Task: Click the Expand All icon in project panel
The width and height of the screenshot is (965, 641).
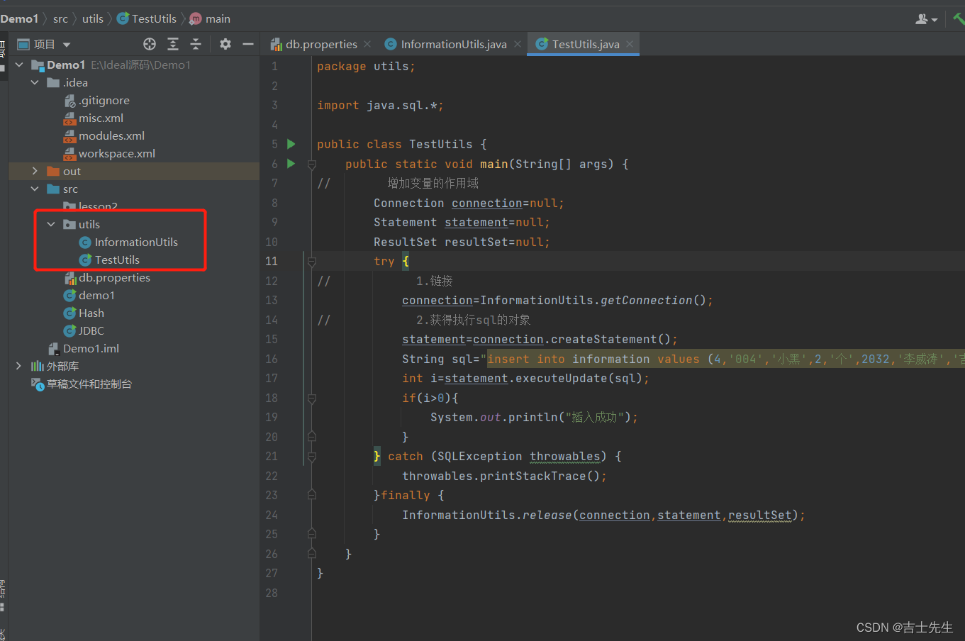Action: [x=173, y=44]
